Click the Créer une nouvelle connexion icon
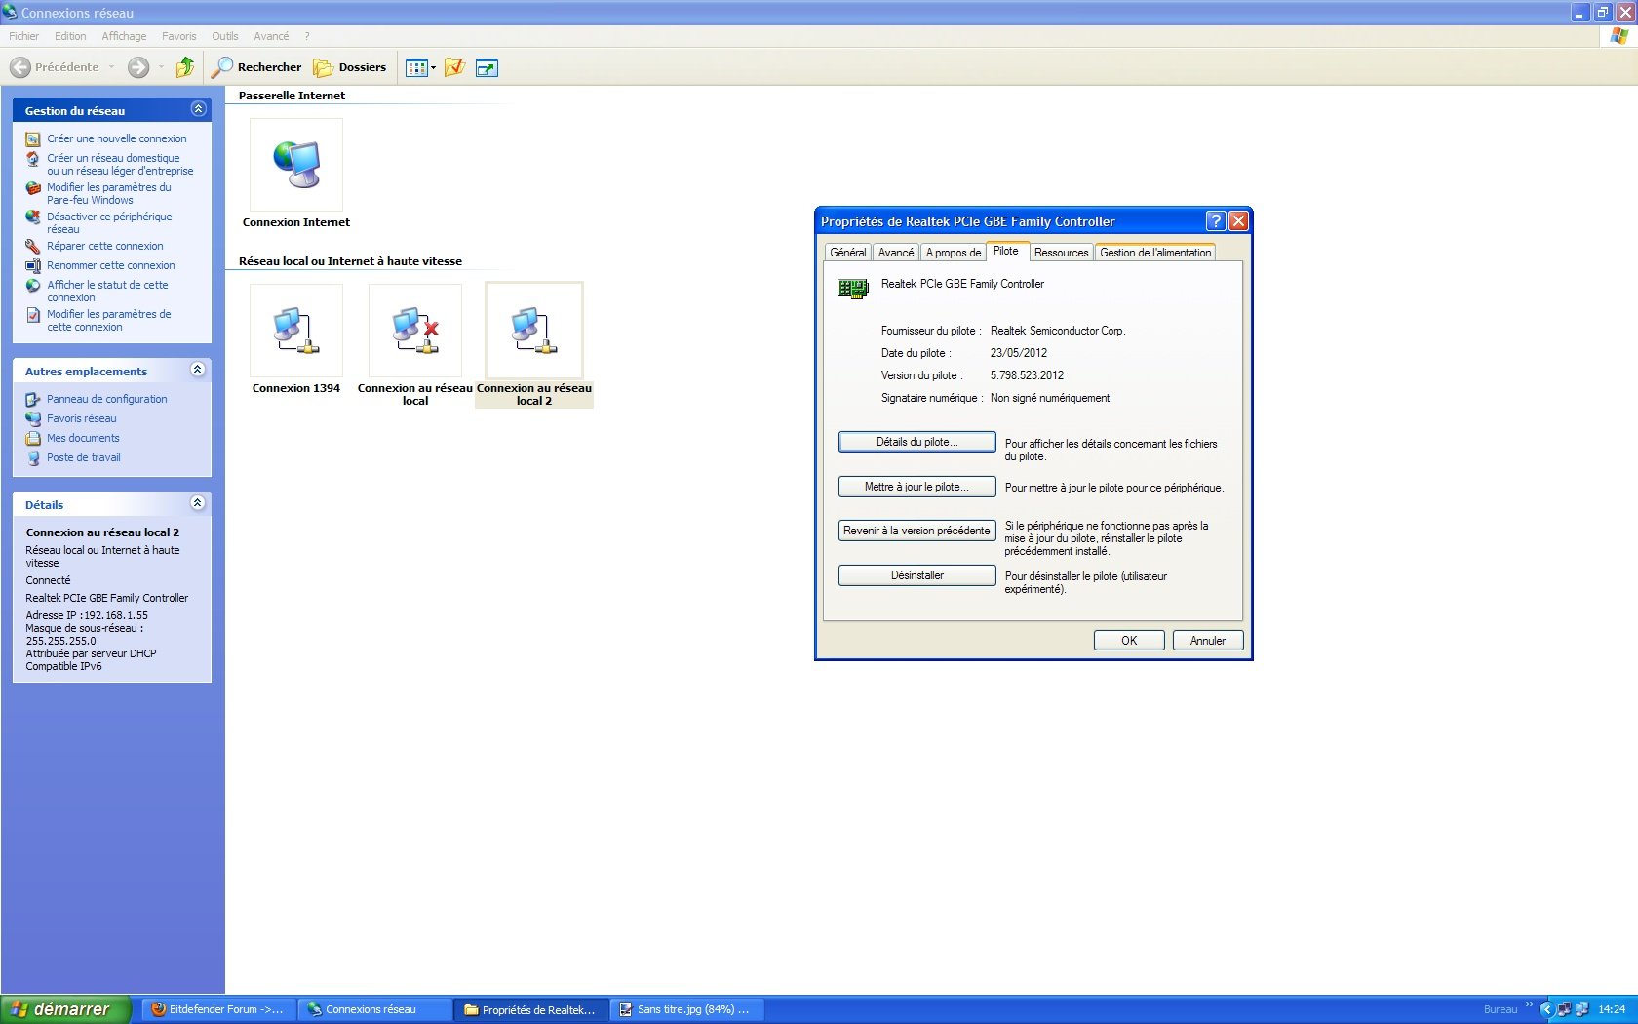 coord(33,139)
